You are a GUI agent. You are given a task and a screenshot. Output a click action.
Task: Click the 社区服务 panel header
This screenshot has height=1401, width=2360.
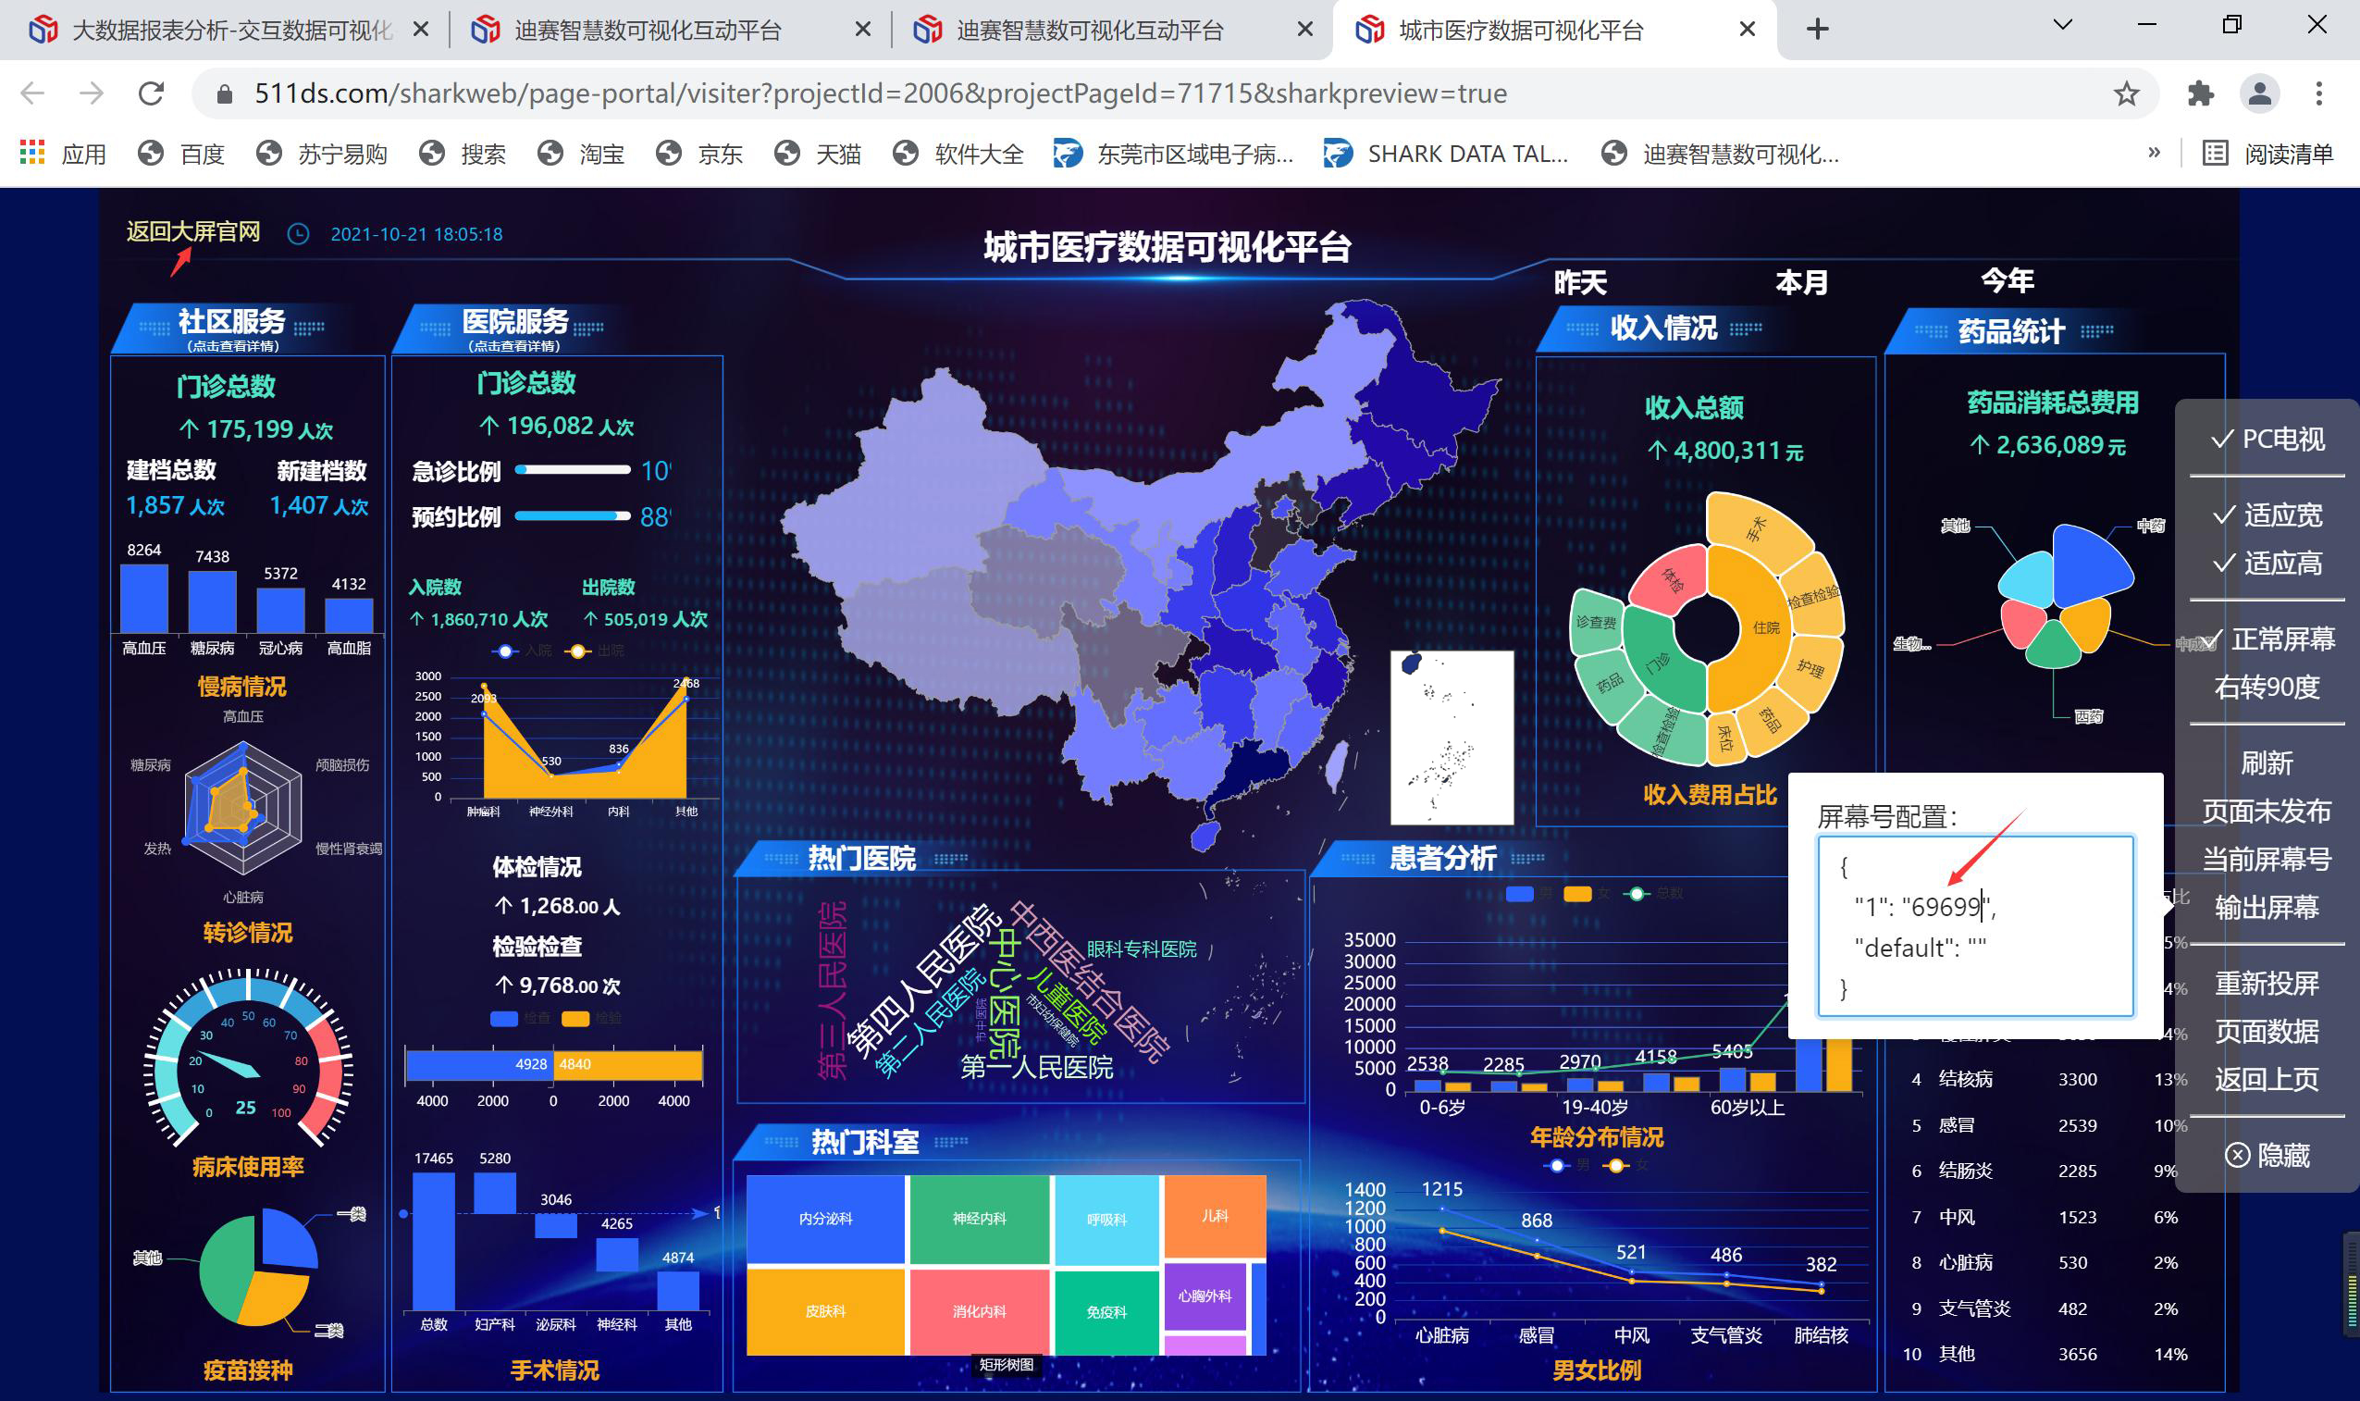[231, 328]
